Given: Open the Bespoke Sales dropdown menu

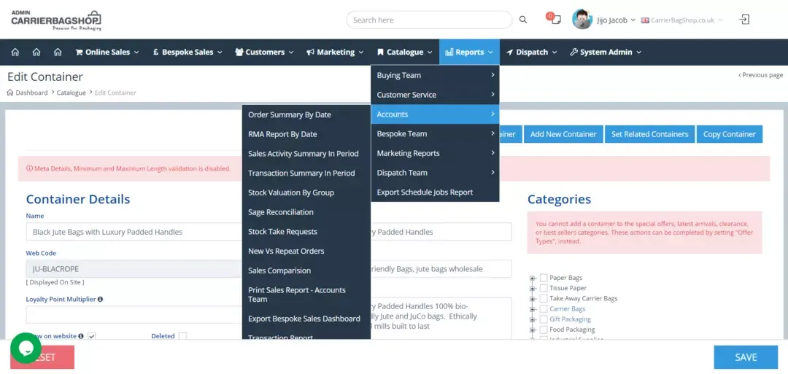Looking at the screenshot, I should click(188, 52).
